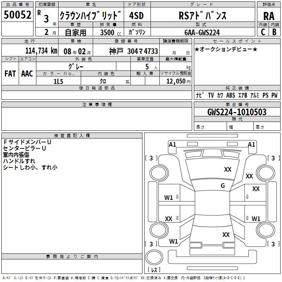Select the recycle deposit 12,050円
Viewport: 282px width, 282px height.
tap(178, 81)
